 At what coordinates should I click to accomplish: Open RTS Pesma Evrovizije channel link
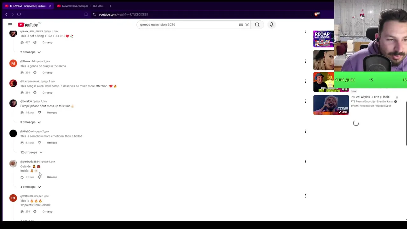(372, 101)
